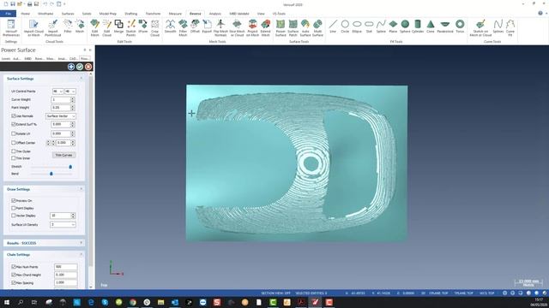Toggle the Max Num Points checkbox
The width and height of the screenshot is (549, 308).
pyautogui.click(x=14, y=266)
